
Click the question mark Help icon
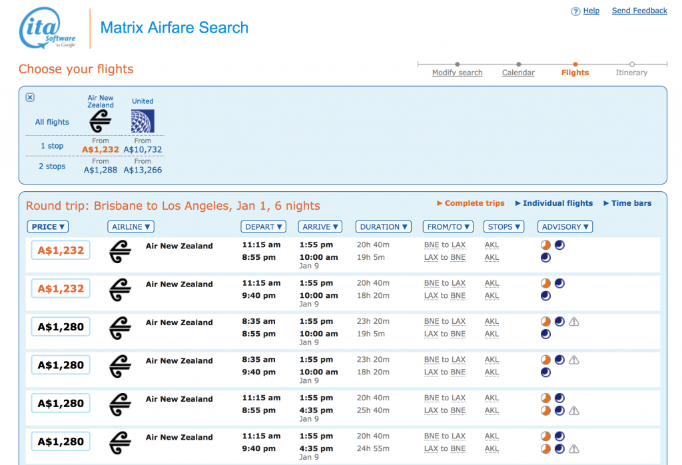(575, 11)
